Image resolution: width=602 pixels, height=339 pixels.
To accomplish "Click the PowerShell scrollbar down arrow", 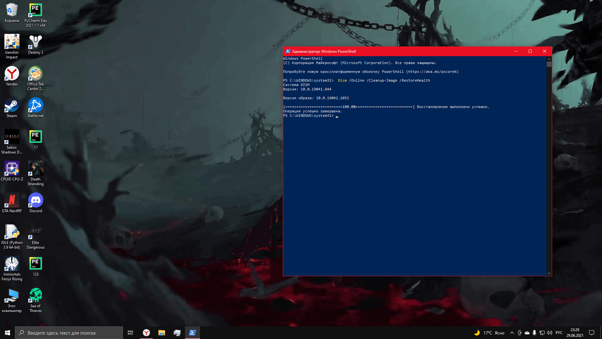I will point(549,273).
